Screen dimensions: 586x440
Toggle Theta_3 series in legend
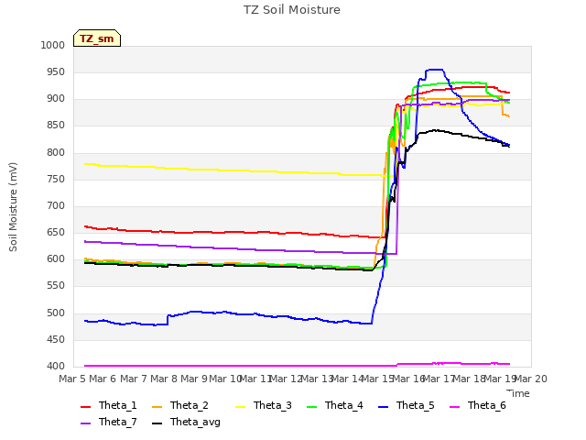pos(264,405)
